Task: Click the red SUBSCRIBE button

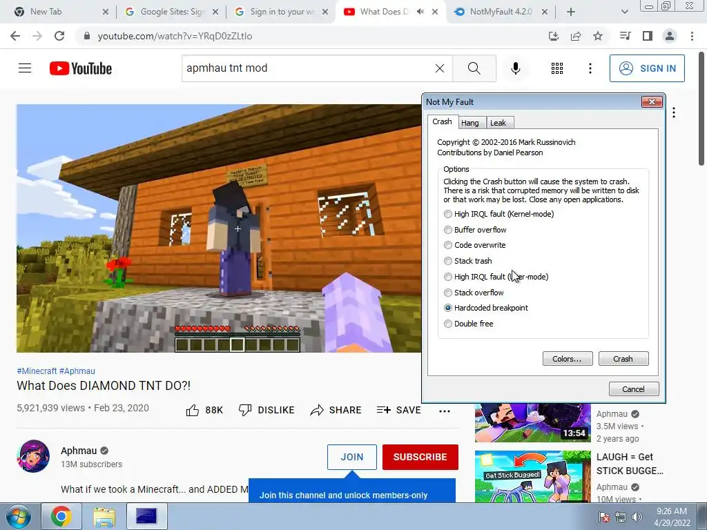Action: tap(420, 457)
